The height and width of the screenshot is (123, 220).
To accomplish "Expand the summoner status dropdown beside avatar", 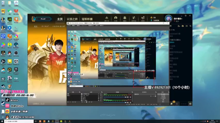I will pyautogui.click(x=177, y=21).
